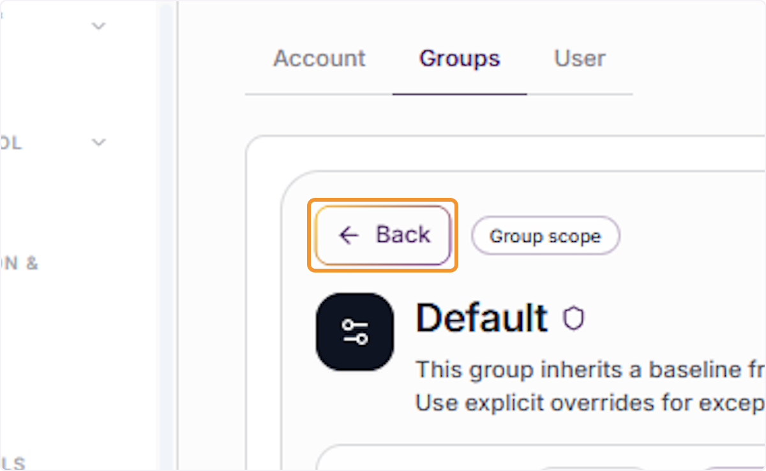Screen dimensions: 766x471
Task: Switch to the Account tab
Action: pyautogui.click(x=320, y=59)
